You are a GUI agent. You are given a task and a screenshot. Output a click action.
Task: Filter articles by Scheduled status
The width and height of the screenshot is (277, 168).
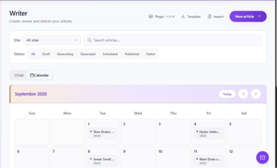(110, 54)
